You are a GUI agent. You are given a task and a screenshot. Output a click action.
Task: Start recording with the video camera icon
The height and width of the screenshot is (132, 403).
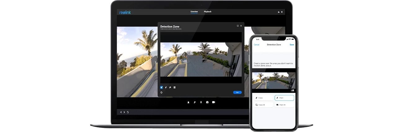[214, 102]
